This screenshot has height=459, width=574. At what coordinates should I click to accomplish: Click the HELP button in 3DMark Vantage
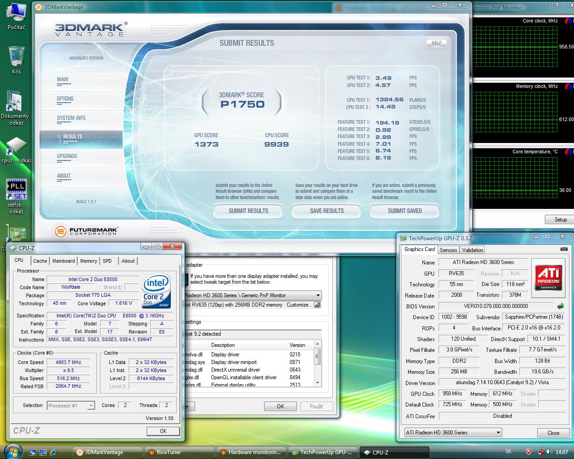pos(437,43)
